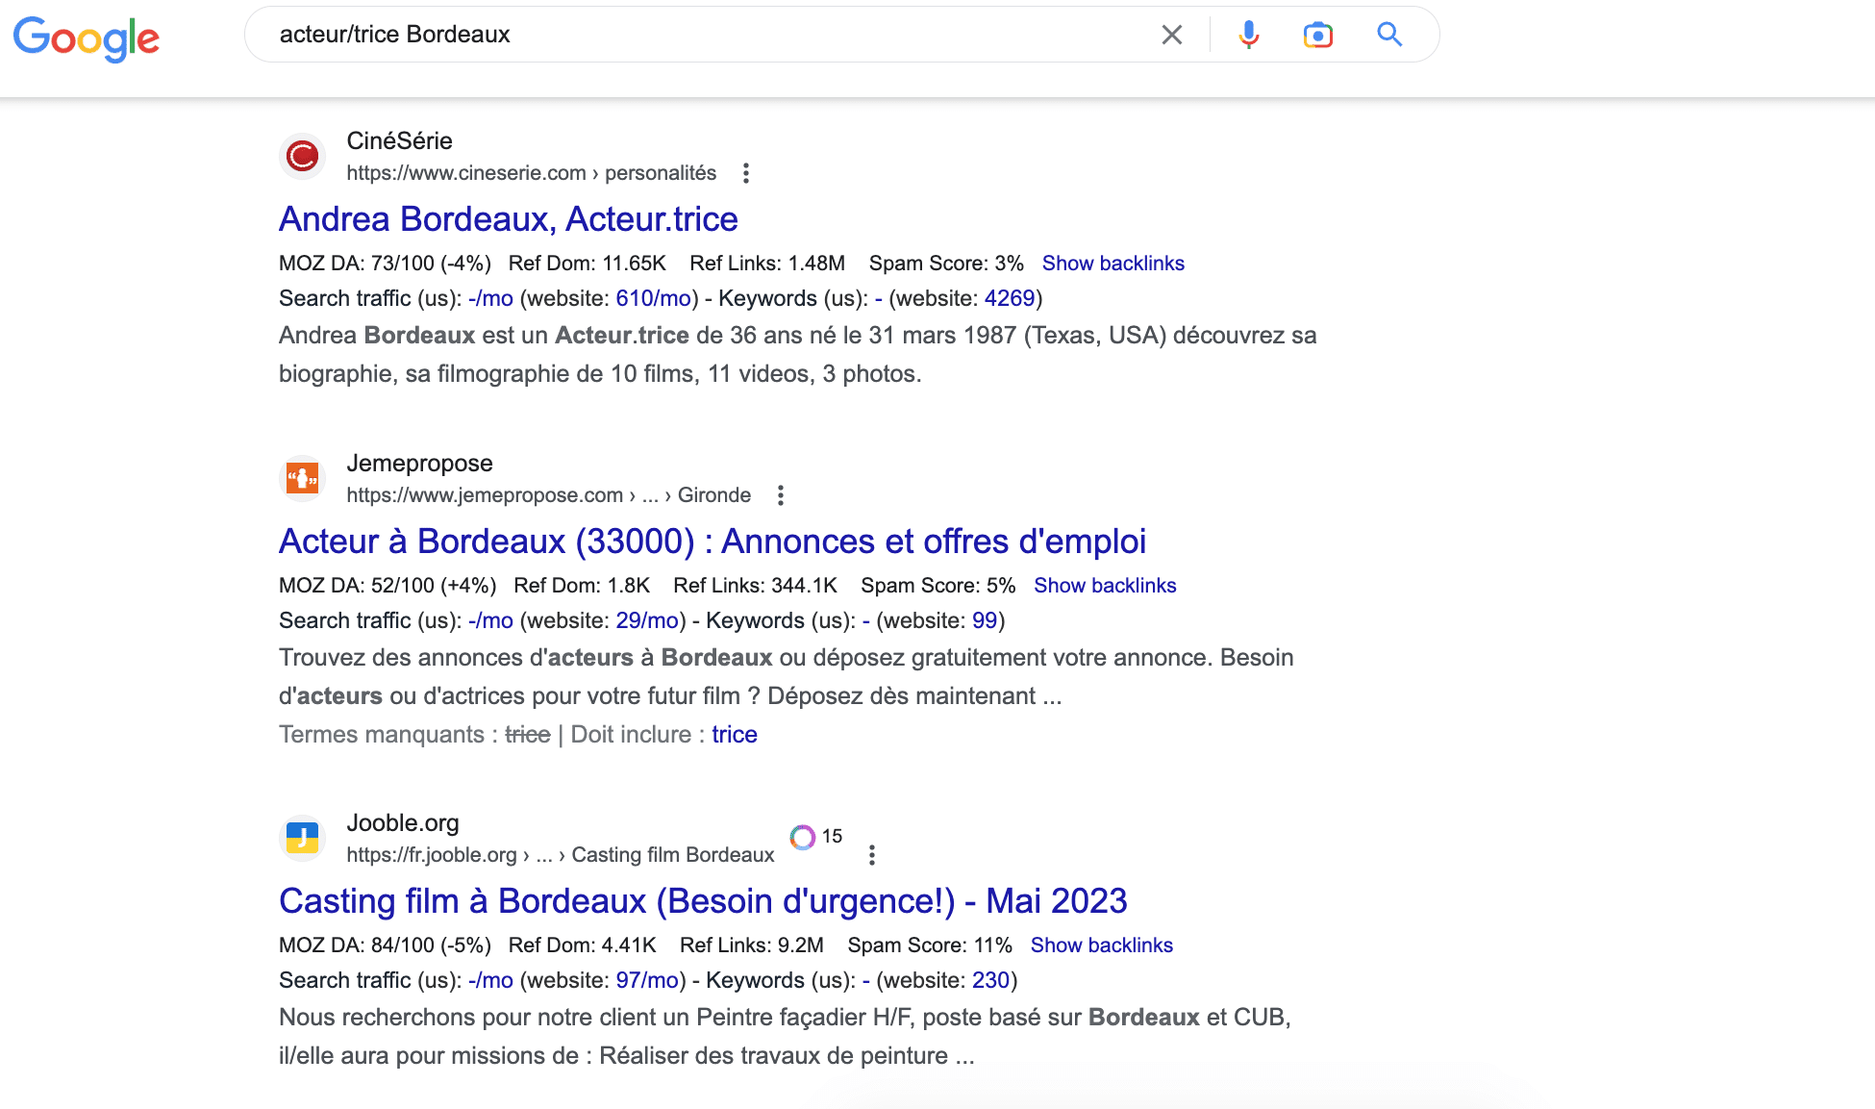The width and height of the screenshot is (1875, 1109).
Task: Open more options for CinéSérie result
Action: pos(746,173)
